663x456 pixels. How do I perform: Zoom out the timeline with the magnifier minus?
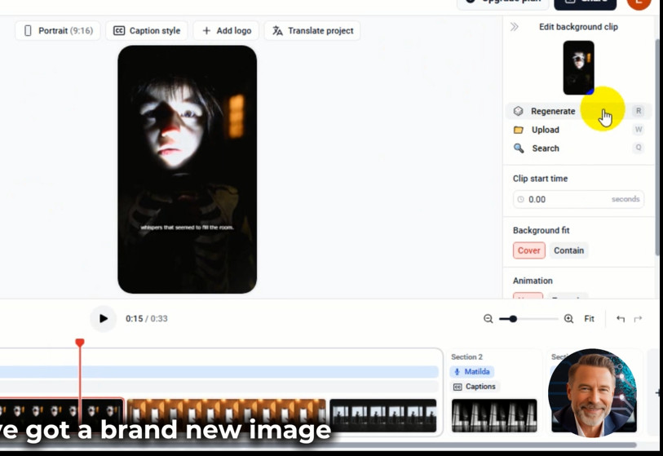(x=488, y=319)
